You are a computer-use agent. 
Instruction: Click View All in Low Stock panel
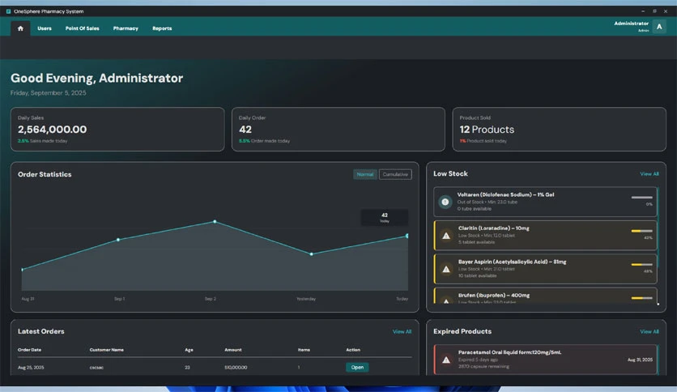[x=649, y=174]
